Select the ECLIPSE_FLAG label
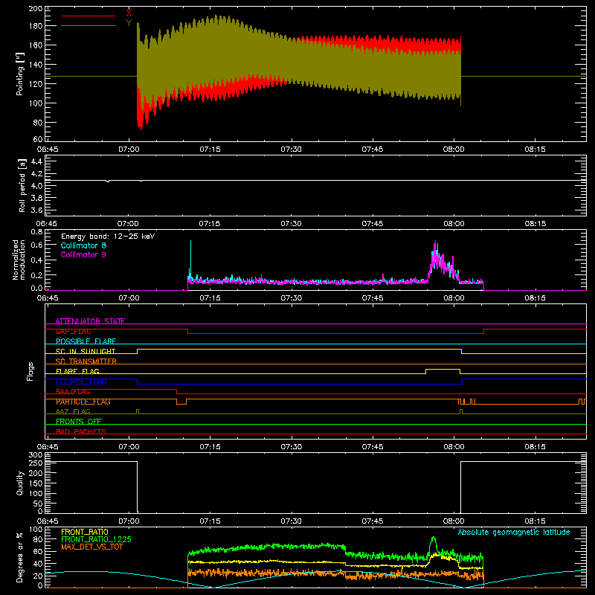The height and width of the screenshot is (595, 595). pos(81,382)
